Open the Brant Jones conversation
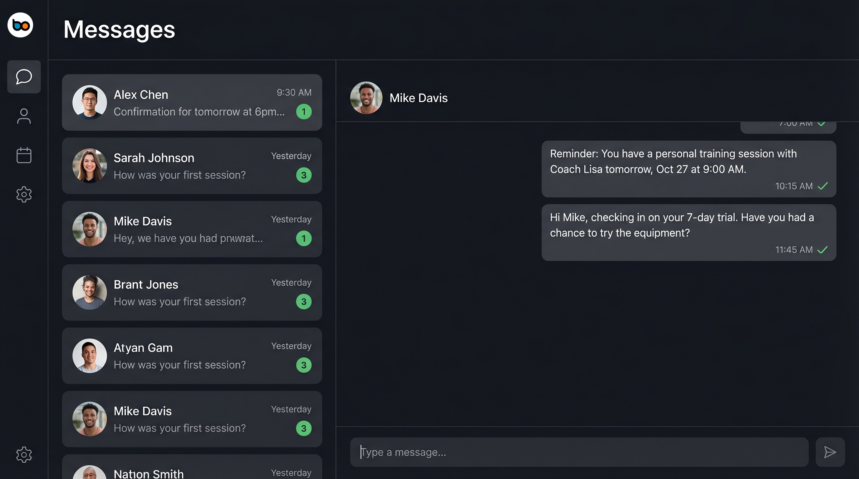The image size is (859, 479). pyautogui.click(x=192, y=293)
